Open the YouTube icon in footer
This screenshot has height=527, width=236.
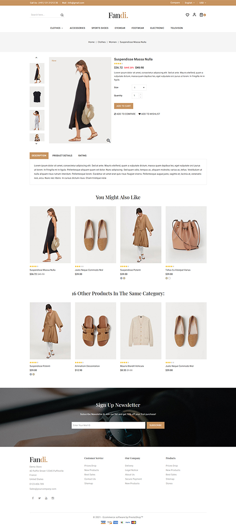click(x=46, y=498)
